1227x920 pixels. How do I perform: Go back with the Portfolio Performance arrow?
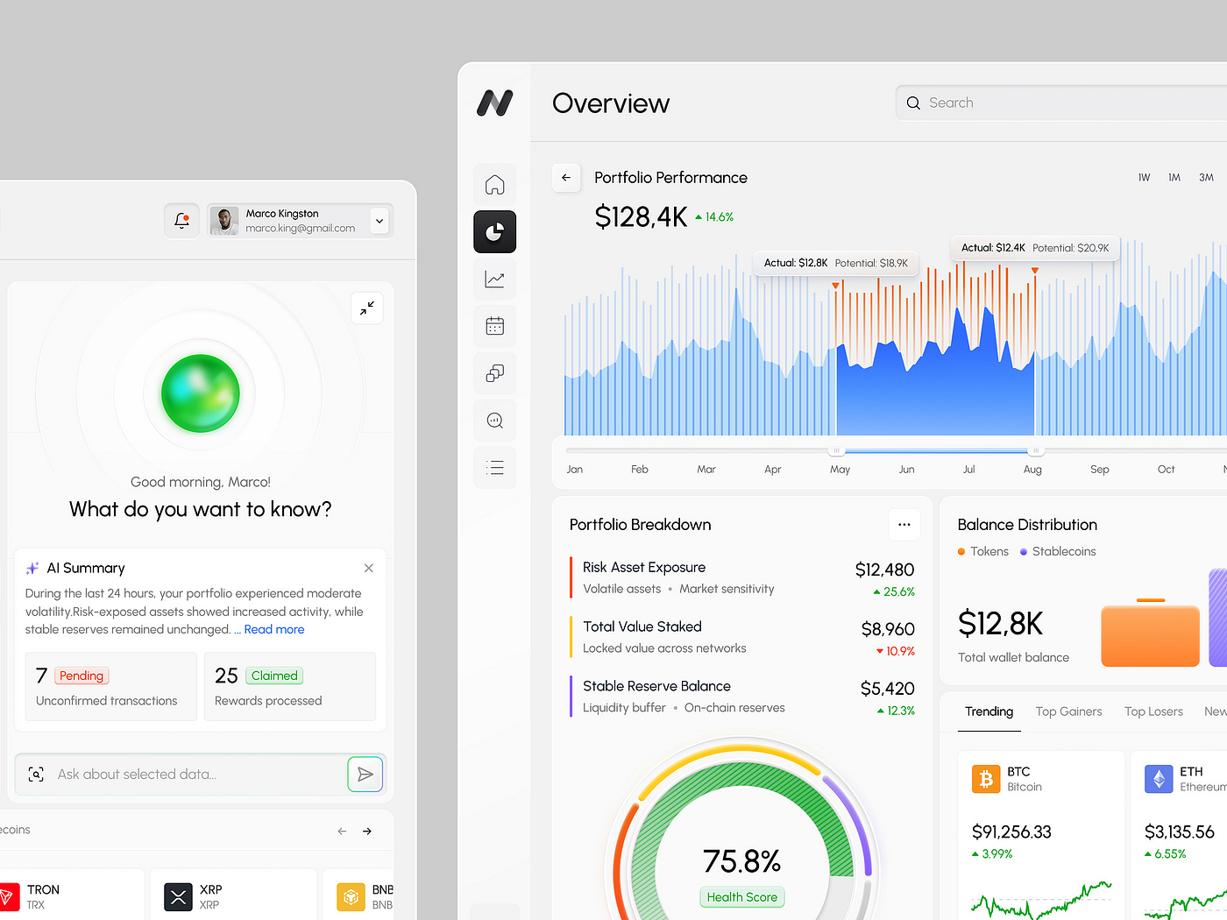pyautogui.click(x=566, y=177)
